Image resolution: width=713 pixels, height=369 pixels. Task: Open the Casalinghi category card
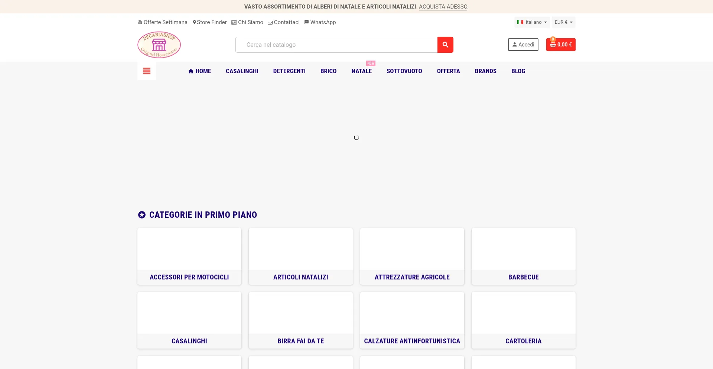(189, 320)
